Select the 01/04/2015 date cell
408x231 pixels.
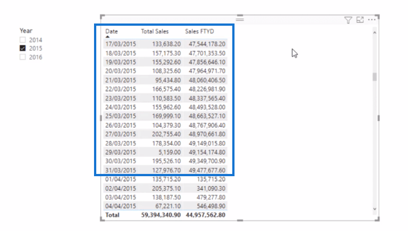tap(120, 179)
